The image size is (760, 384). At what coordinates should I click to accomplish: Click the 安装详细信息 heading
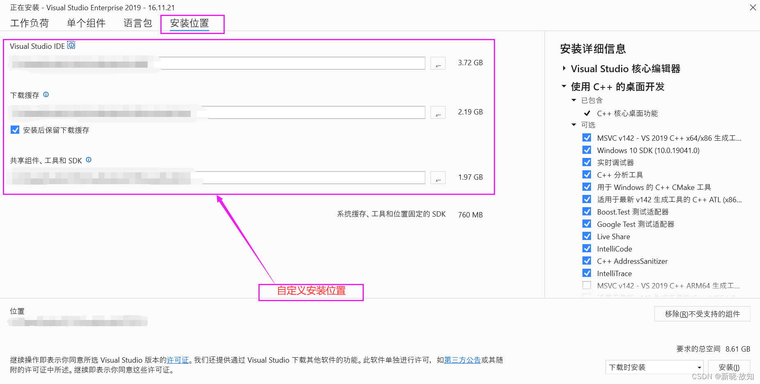coord(593,49)
